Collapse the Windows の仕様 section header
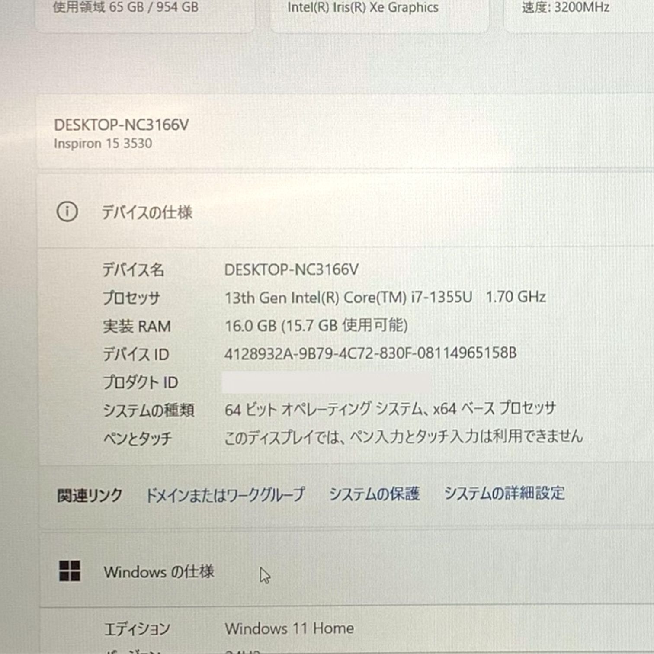Viewport: 654px width, 654px height. coord(347,571)
